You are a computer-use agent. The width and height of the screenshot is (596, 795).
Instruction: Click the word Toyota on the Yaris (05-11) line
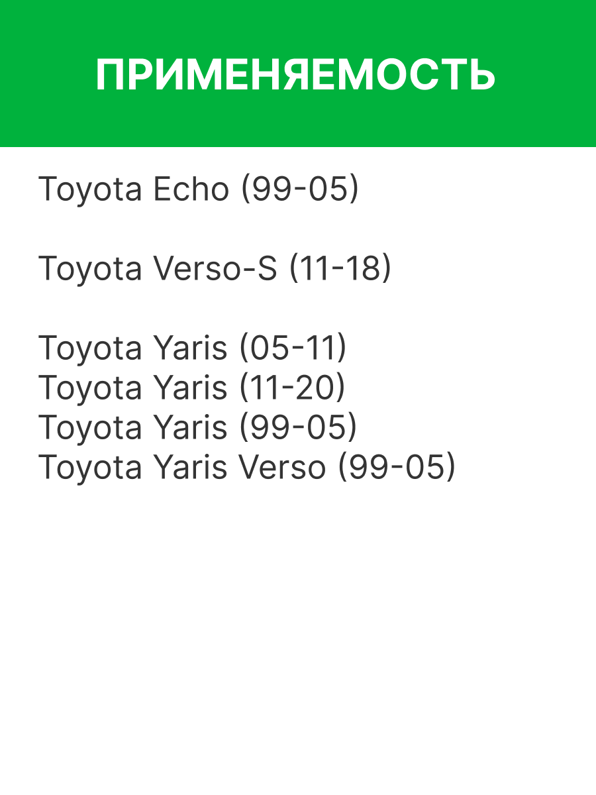[x=90, y=348]
